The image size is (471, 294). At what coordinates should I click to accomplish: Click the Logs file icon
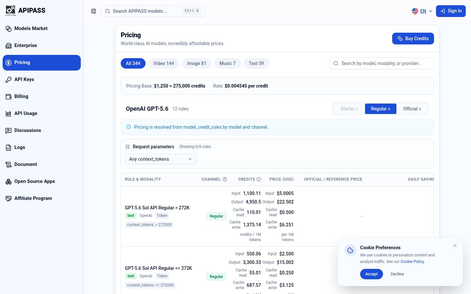(9, 148)
